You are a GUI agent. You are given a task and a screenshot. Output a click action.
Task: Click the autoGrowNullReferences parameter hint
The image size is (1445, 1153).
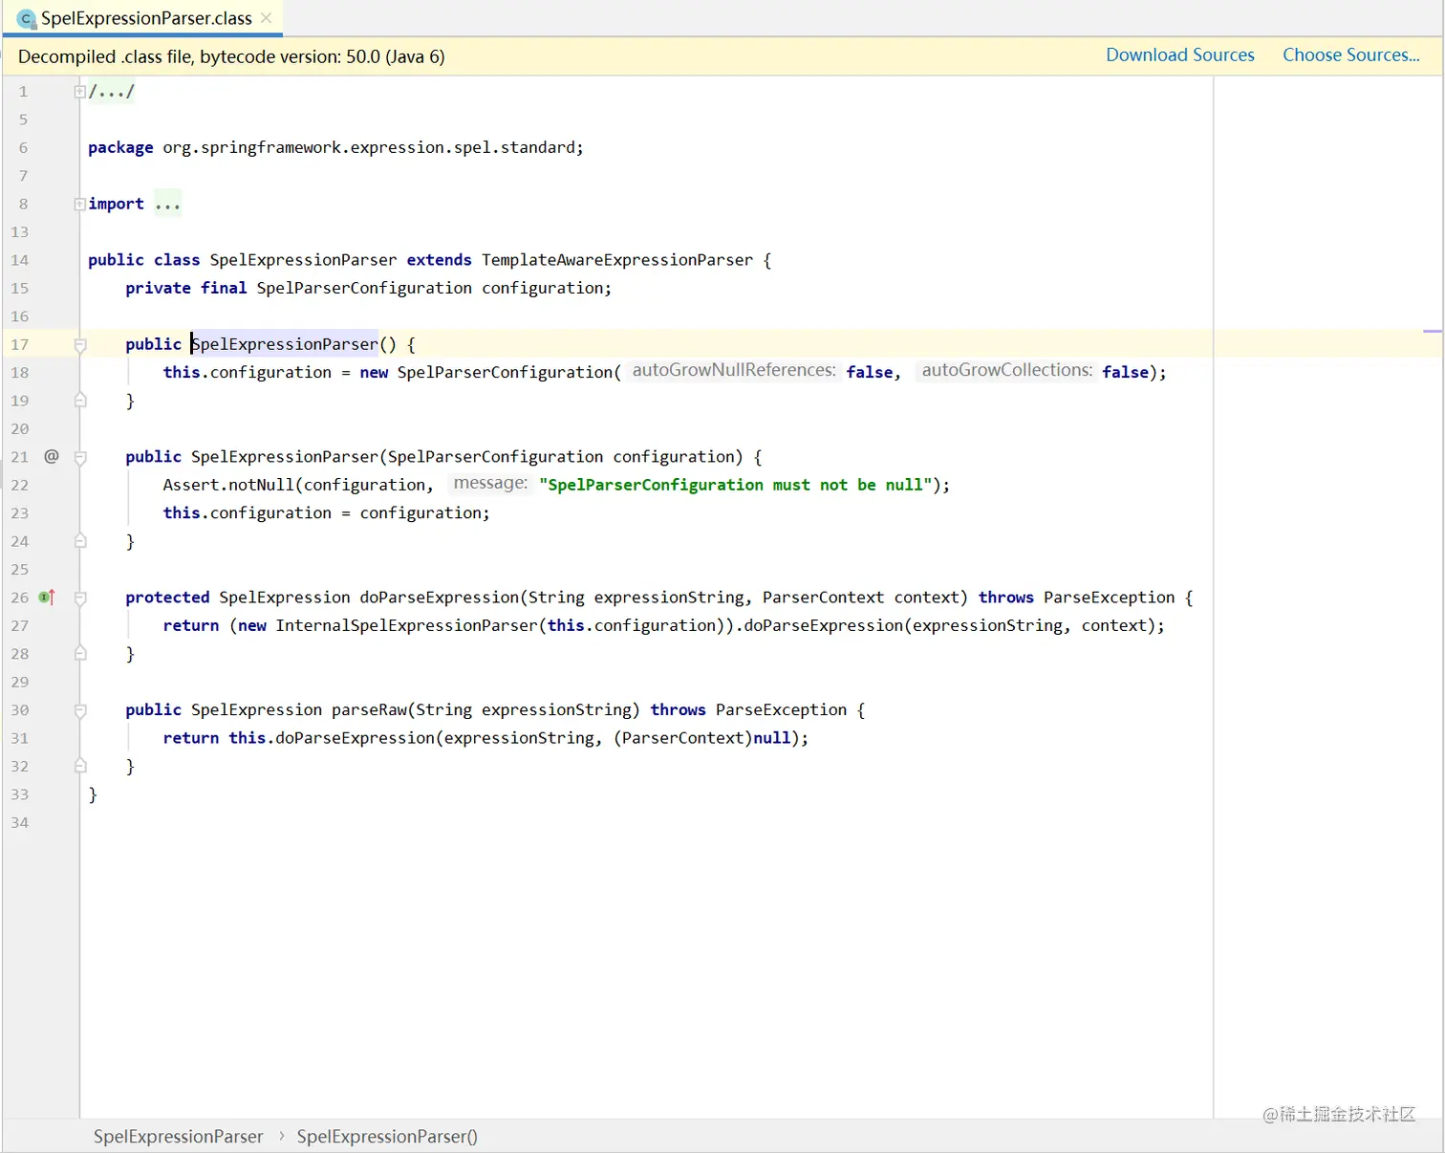pyautogui.click(x=734, y=370)
